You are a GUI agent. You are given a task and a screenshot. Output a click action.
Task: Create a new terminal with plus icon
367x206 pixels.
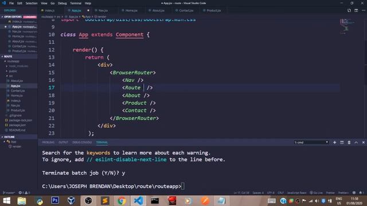click(x=334, y=142)
